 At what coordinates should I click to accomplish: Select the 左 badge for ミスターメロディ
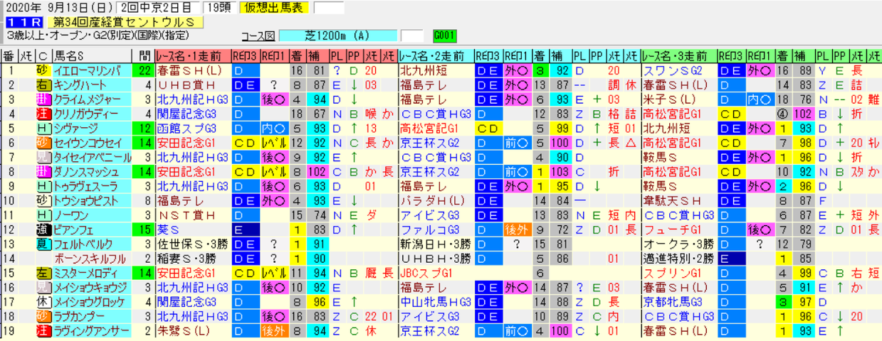point(42,274)
